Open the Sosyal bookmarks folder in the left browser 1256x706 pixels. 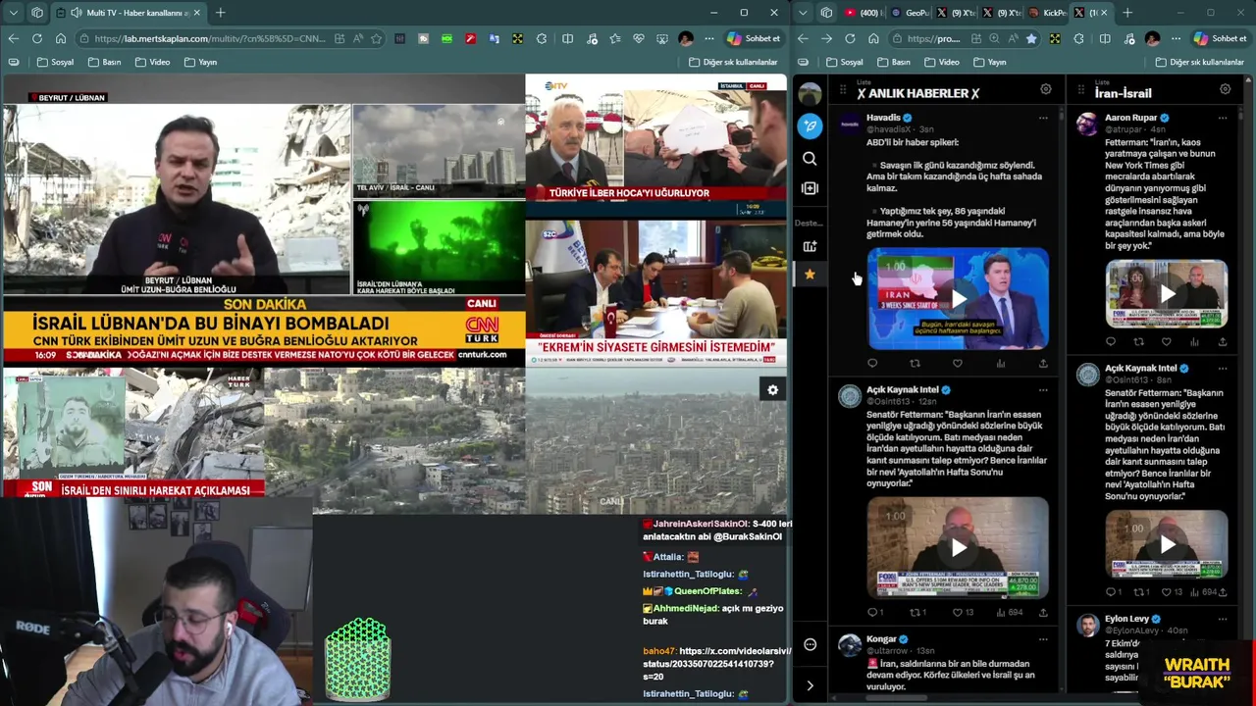pos(55,62)
